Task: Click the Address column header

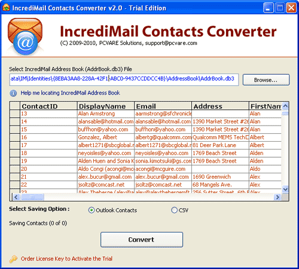Action: (x=220, y=106)
